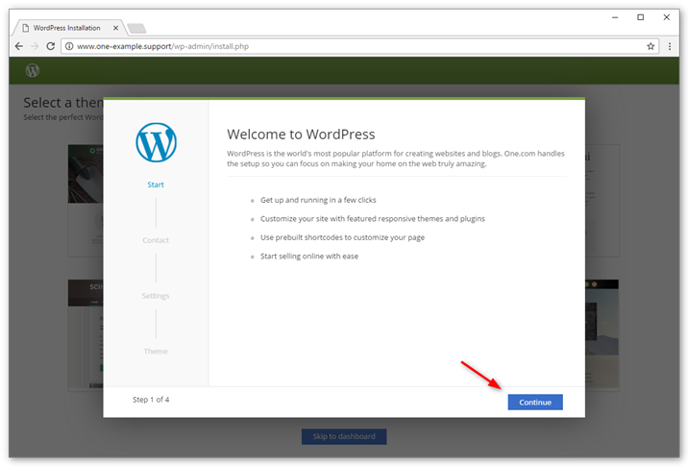Click WordPress logo in green header
Viewport: 688px width, 466px height.
(33, 70)
